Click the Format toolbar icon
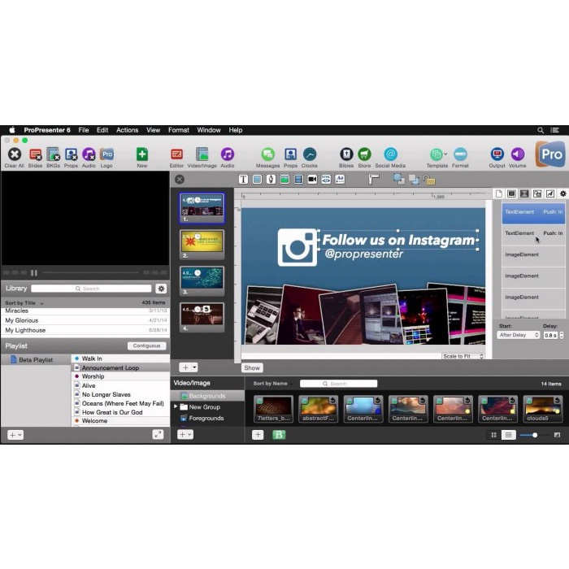This screenshot has width=569, height=569. click(x=460, y=154)
